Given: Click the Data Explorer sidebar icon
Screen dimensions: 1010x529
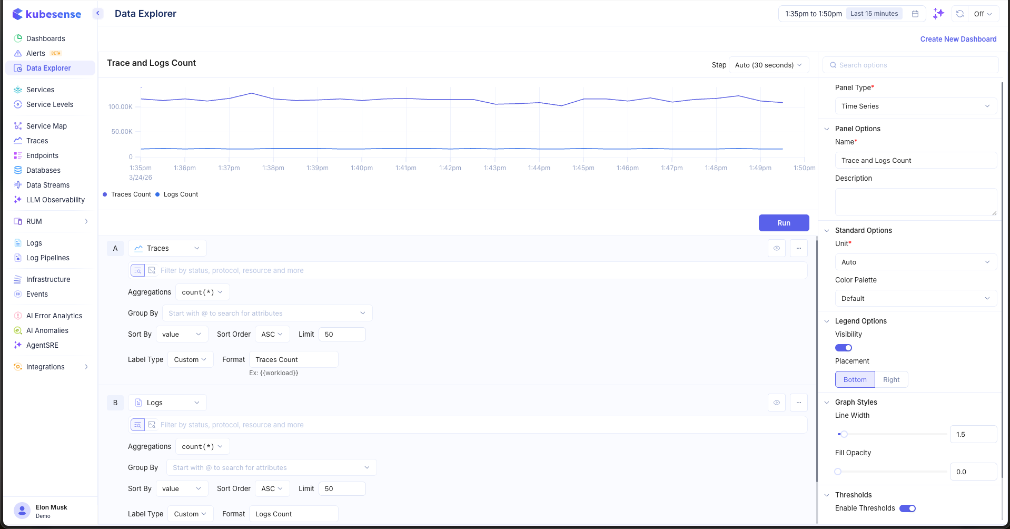Looking at the screenshot, I should pyautogui.click(x=18, y=68).
